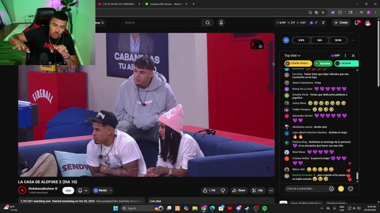This screenshot has width=380, height=213.
Task: Open Steam from the taskbar
Action: point(247,208)
